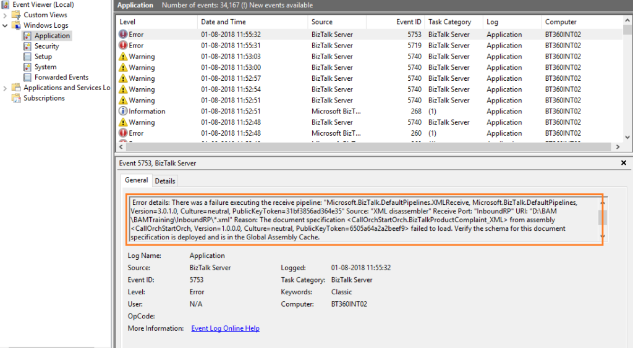
Task: Click User value "N/A"
Action: tap(196, 304)
